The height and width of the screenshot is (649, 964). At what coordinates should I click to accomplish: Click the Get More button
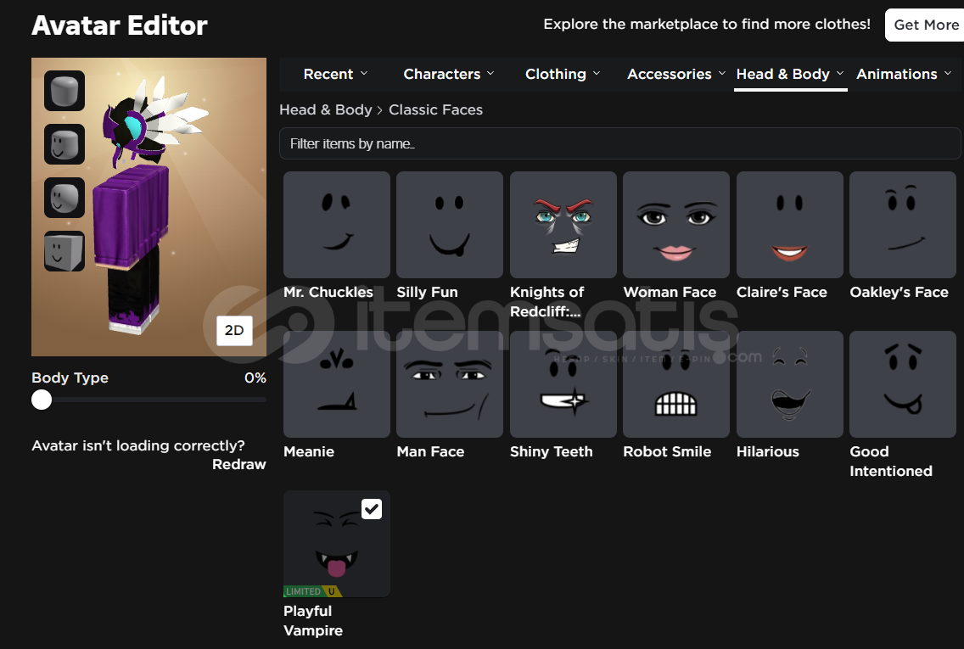(925, 25)
